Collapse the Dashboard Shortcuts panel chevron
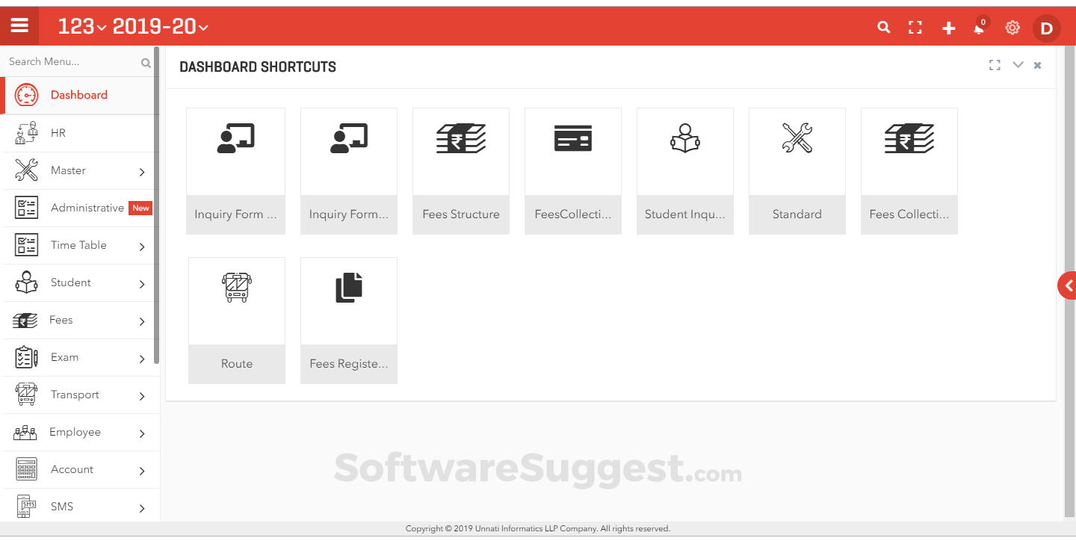The width and height of the screenshot is (1076, 541). click(1018, 65)
